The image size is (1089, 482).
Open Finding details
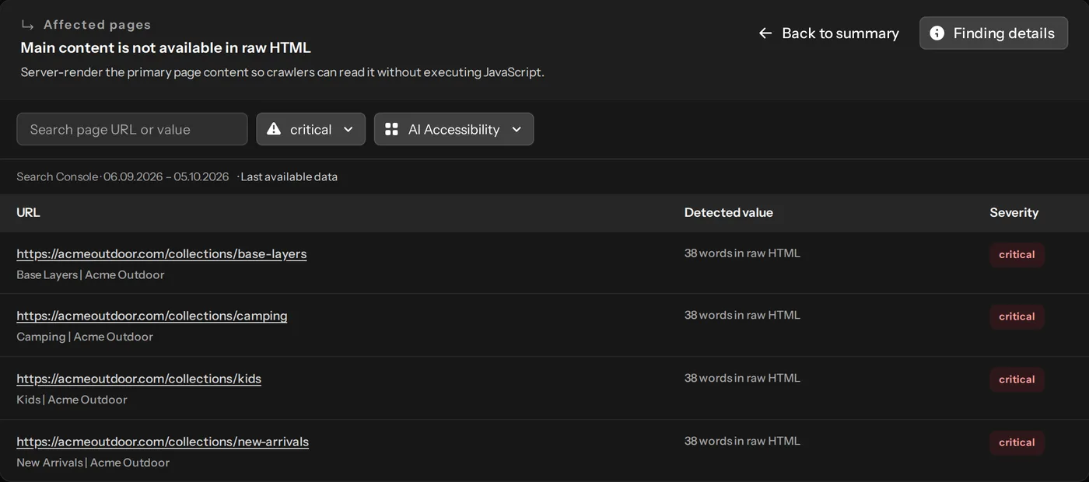tap(993, 33)
